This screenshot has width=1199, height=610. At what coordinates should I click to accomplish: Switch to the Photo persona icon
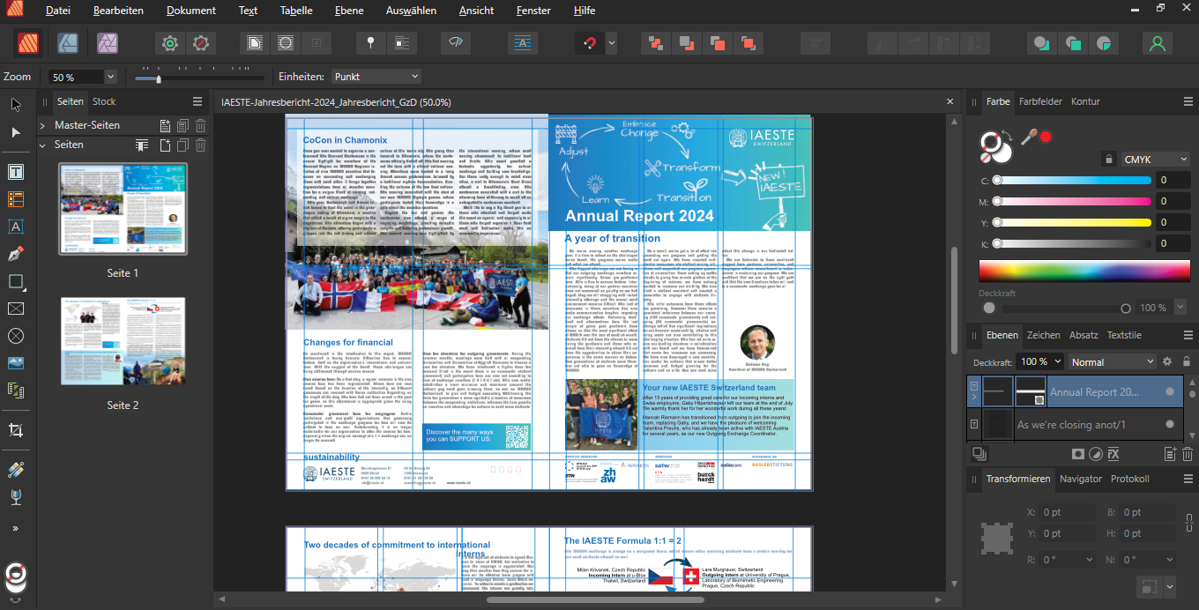click(x=108, y=42)
